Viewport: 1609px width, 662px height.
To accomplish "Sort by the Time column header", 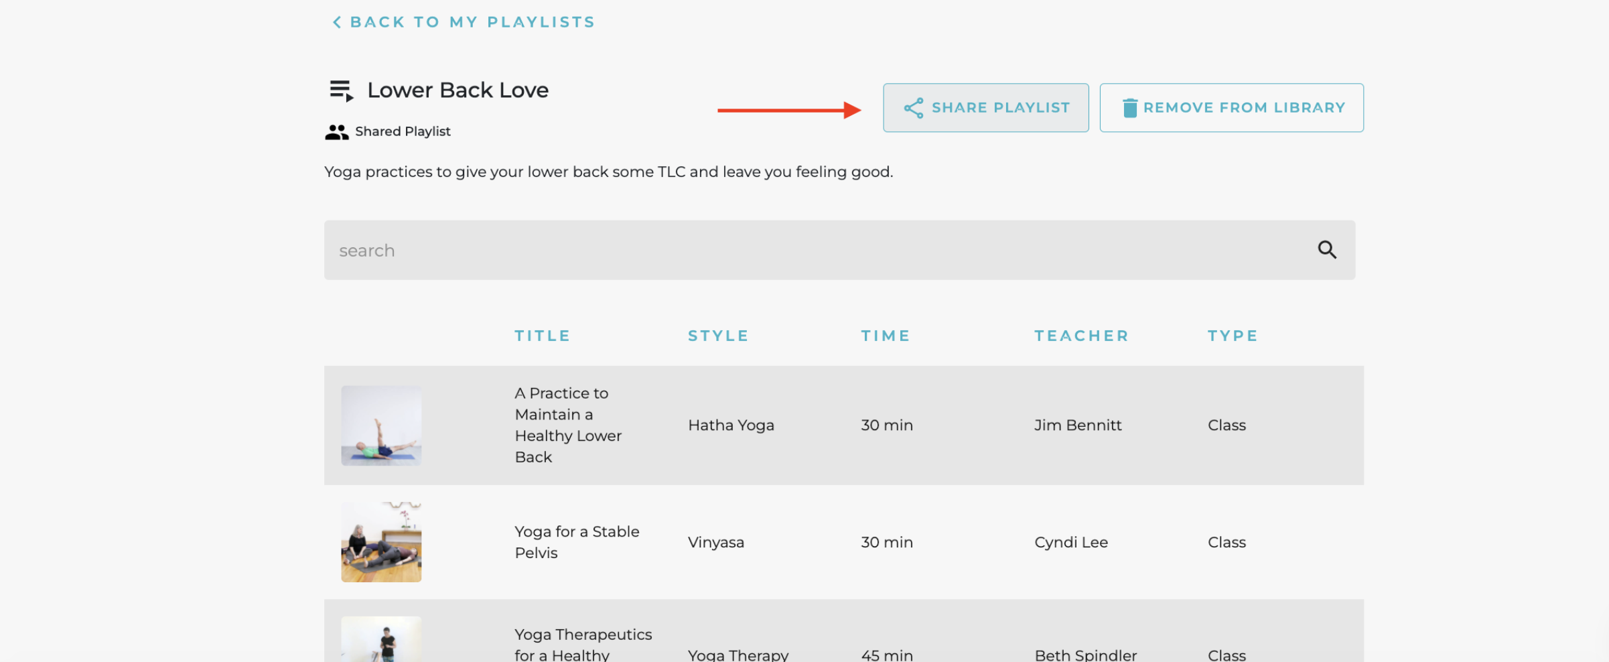I will tap(886, 336).
